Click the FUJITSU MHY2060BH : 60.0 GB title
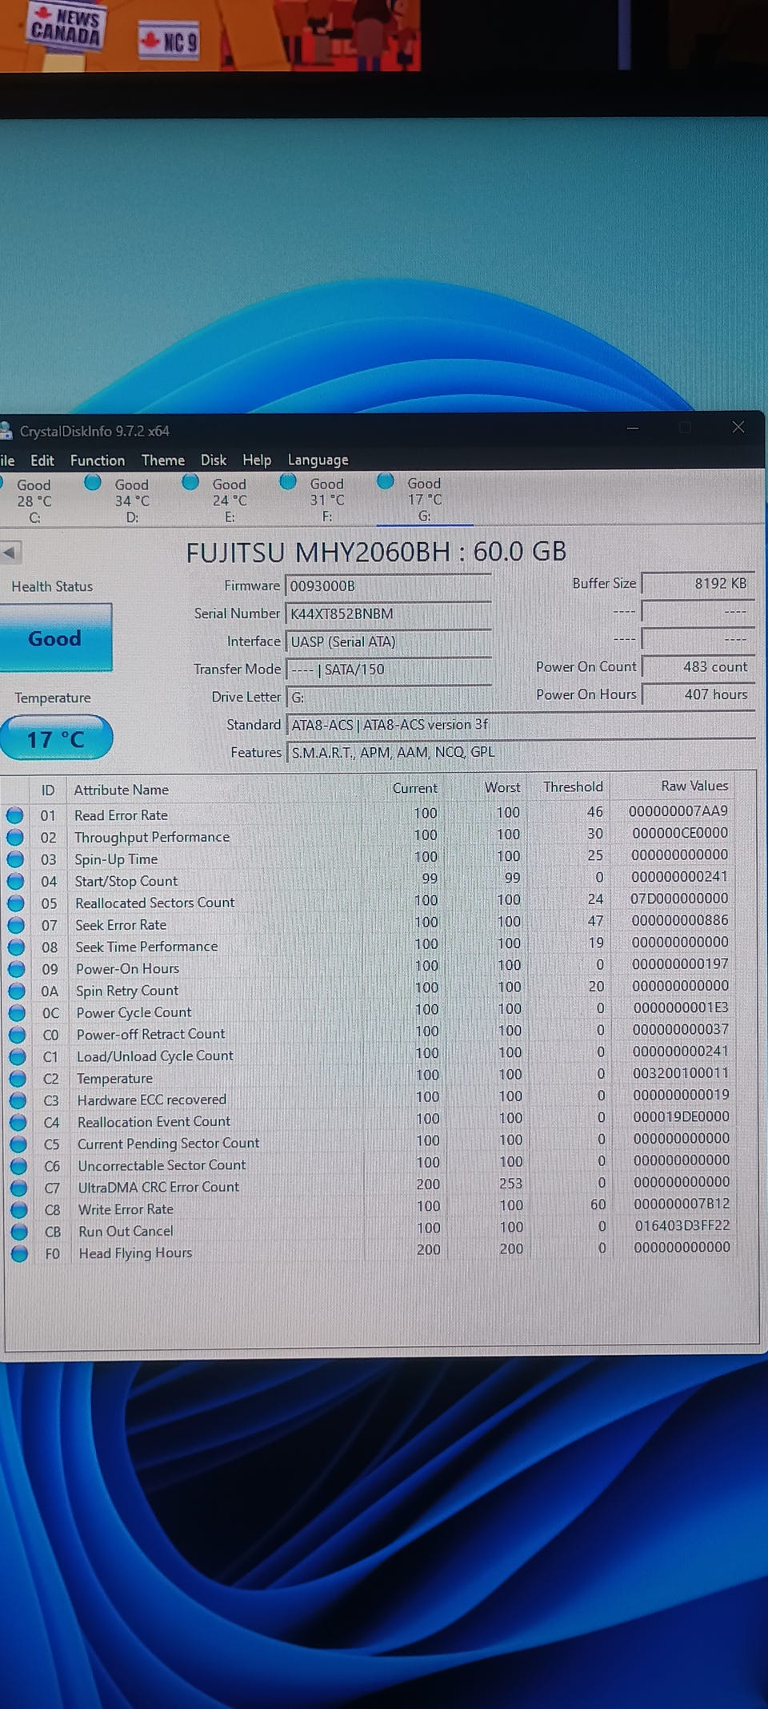This screenshot has height=1709, width=768. pos(376,552)
